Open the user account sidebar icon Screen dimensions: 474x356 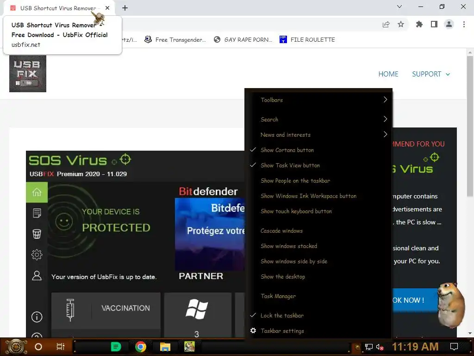(37, 275)
